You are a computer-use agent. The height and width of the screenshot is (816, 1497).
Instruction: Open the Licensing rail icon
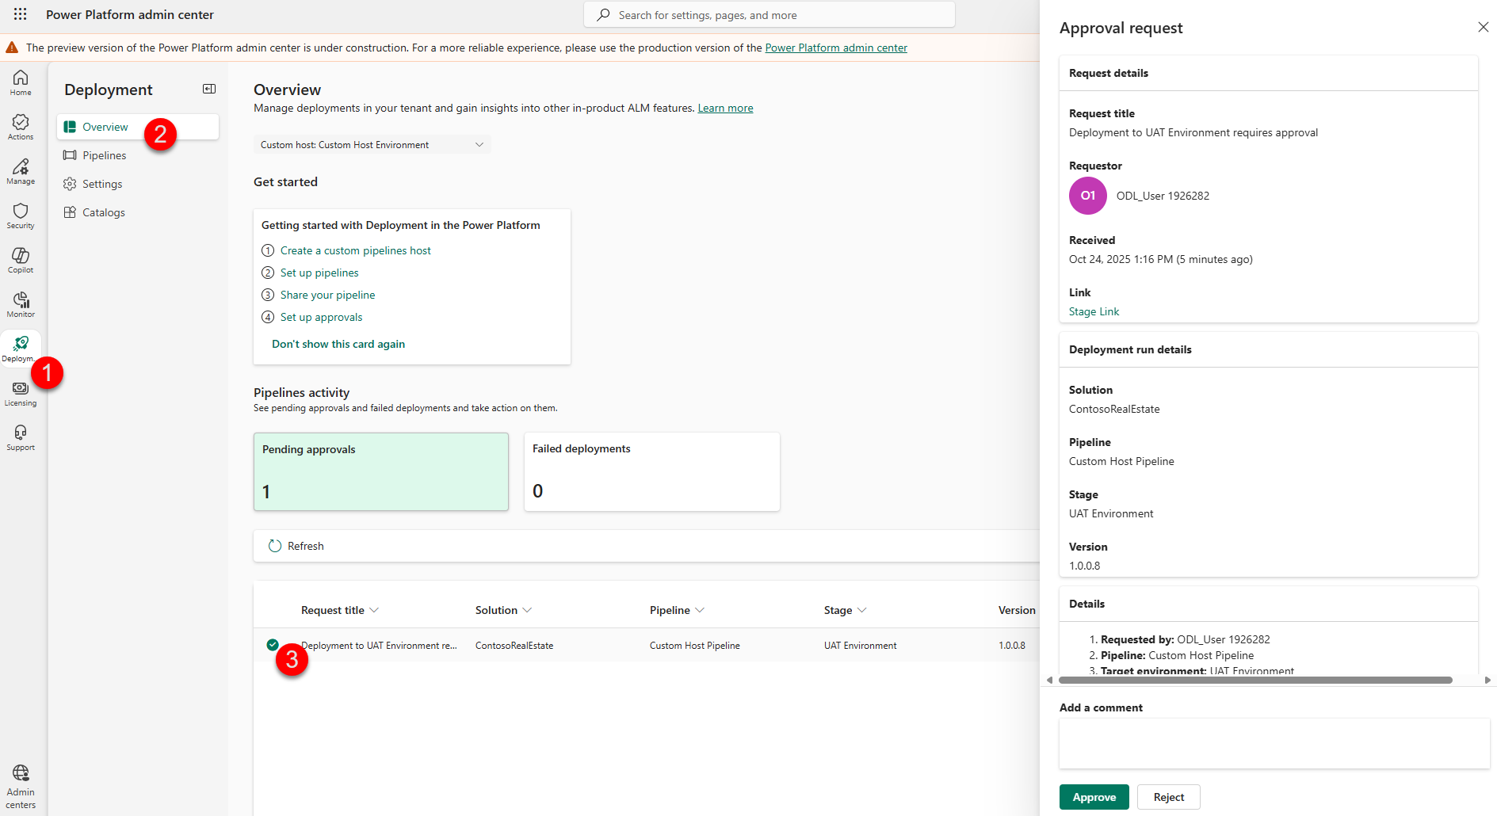pos(21,392)
